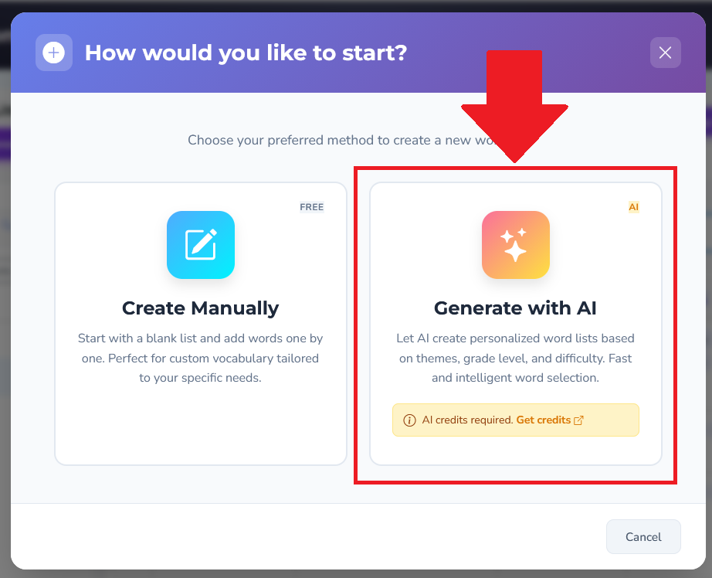Click the Create Manually description text
Screen dimensions: 712x578
(201, 358)
